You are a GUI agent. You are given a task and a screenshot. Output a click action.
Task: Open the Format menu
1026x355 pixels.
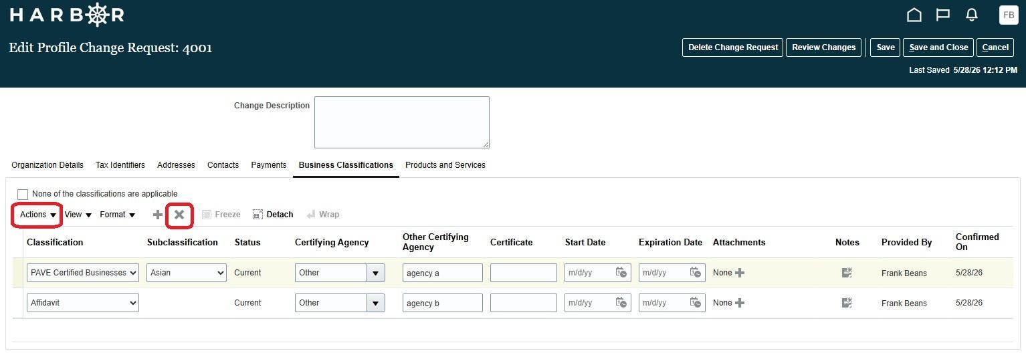pyautogui.click(x=117, y=215)
